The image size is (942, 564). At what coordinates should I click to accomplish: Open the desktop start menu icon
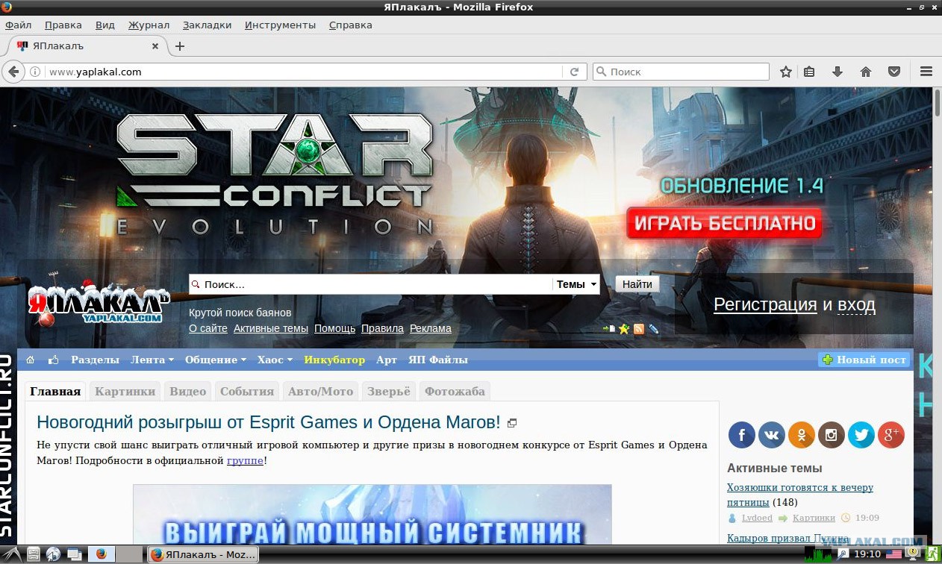click(x=11, y=554)
